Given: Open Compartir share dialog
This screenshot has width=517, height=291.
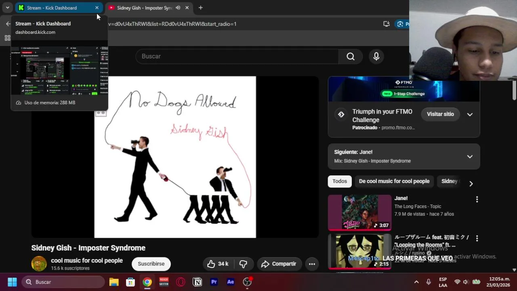Looking at the screenshot, I should pyautogui.click(x=279, y=264).
